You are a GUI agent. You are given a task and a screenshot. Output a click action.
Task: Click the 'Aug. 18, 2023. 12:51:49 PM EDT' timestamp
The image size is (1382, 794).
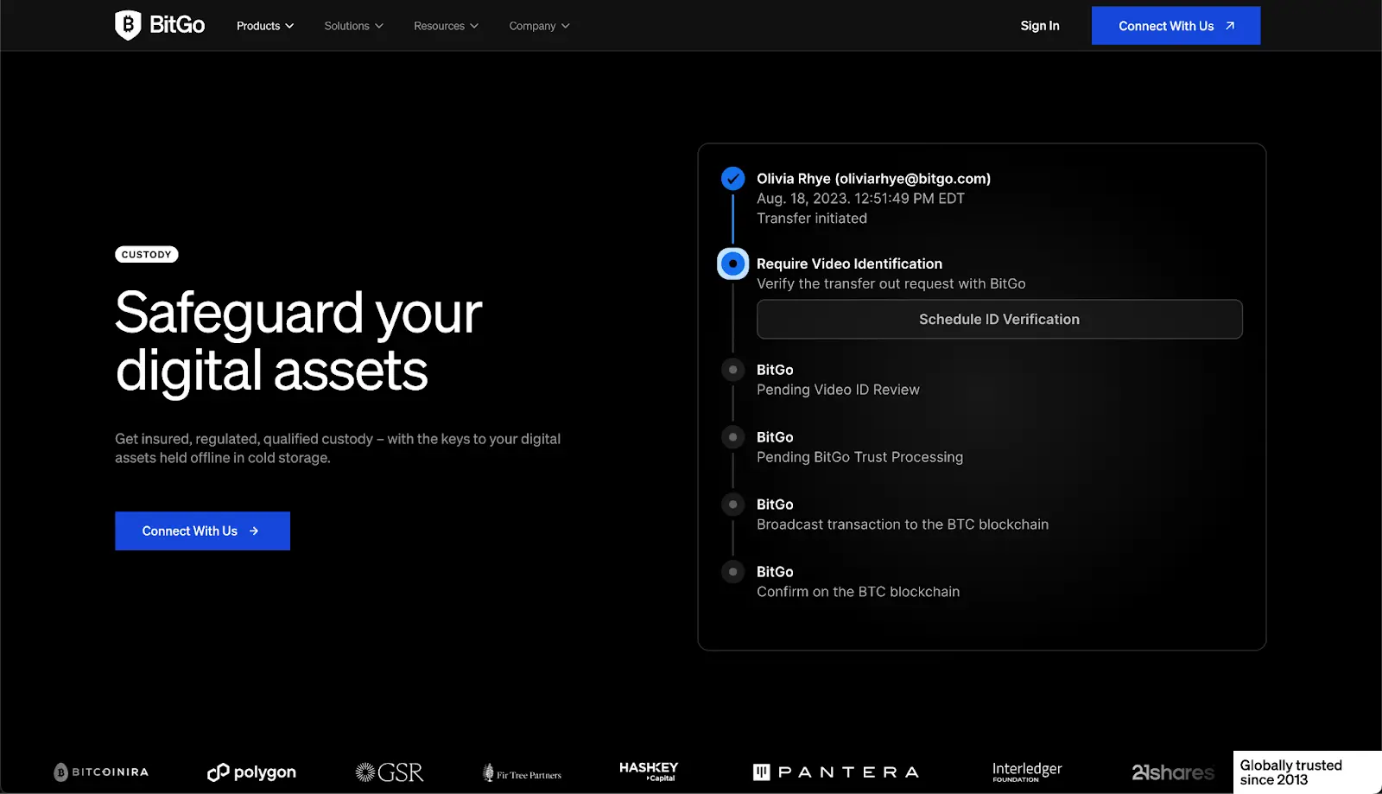[x=860, y=199]
